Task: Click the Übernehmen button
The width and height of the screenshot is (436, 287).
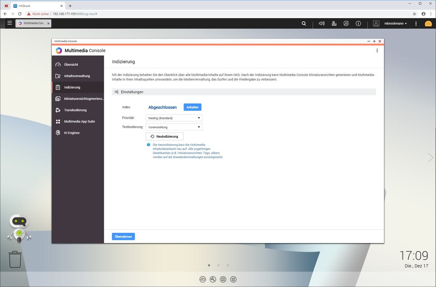Action: [123, 237]
